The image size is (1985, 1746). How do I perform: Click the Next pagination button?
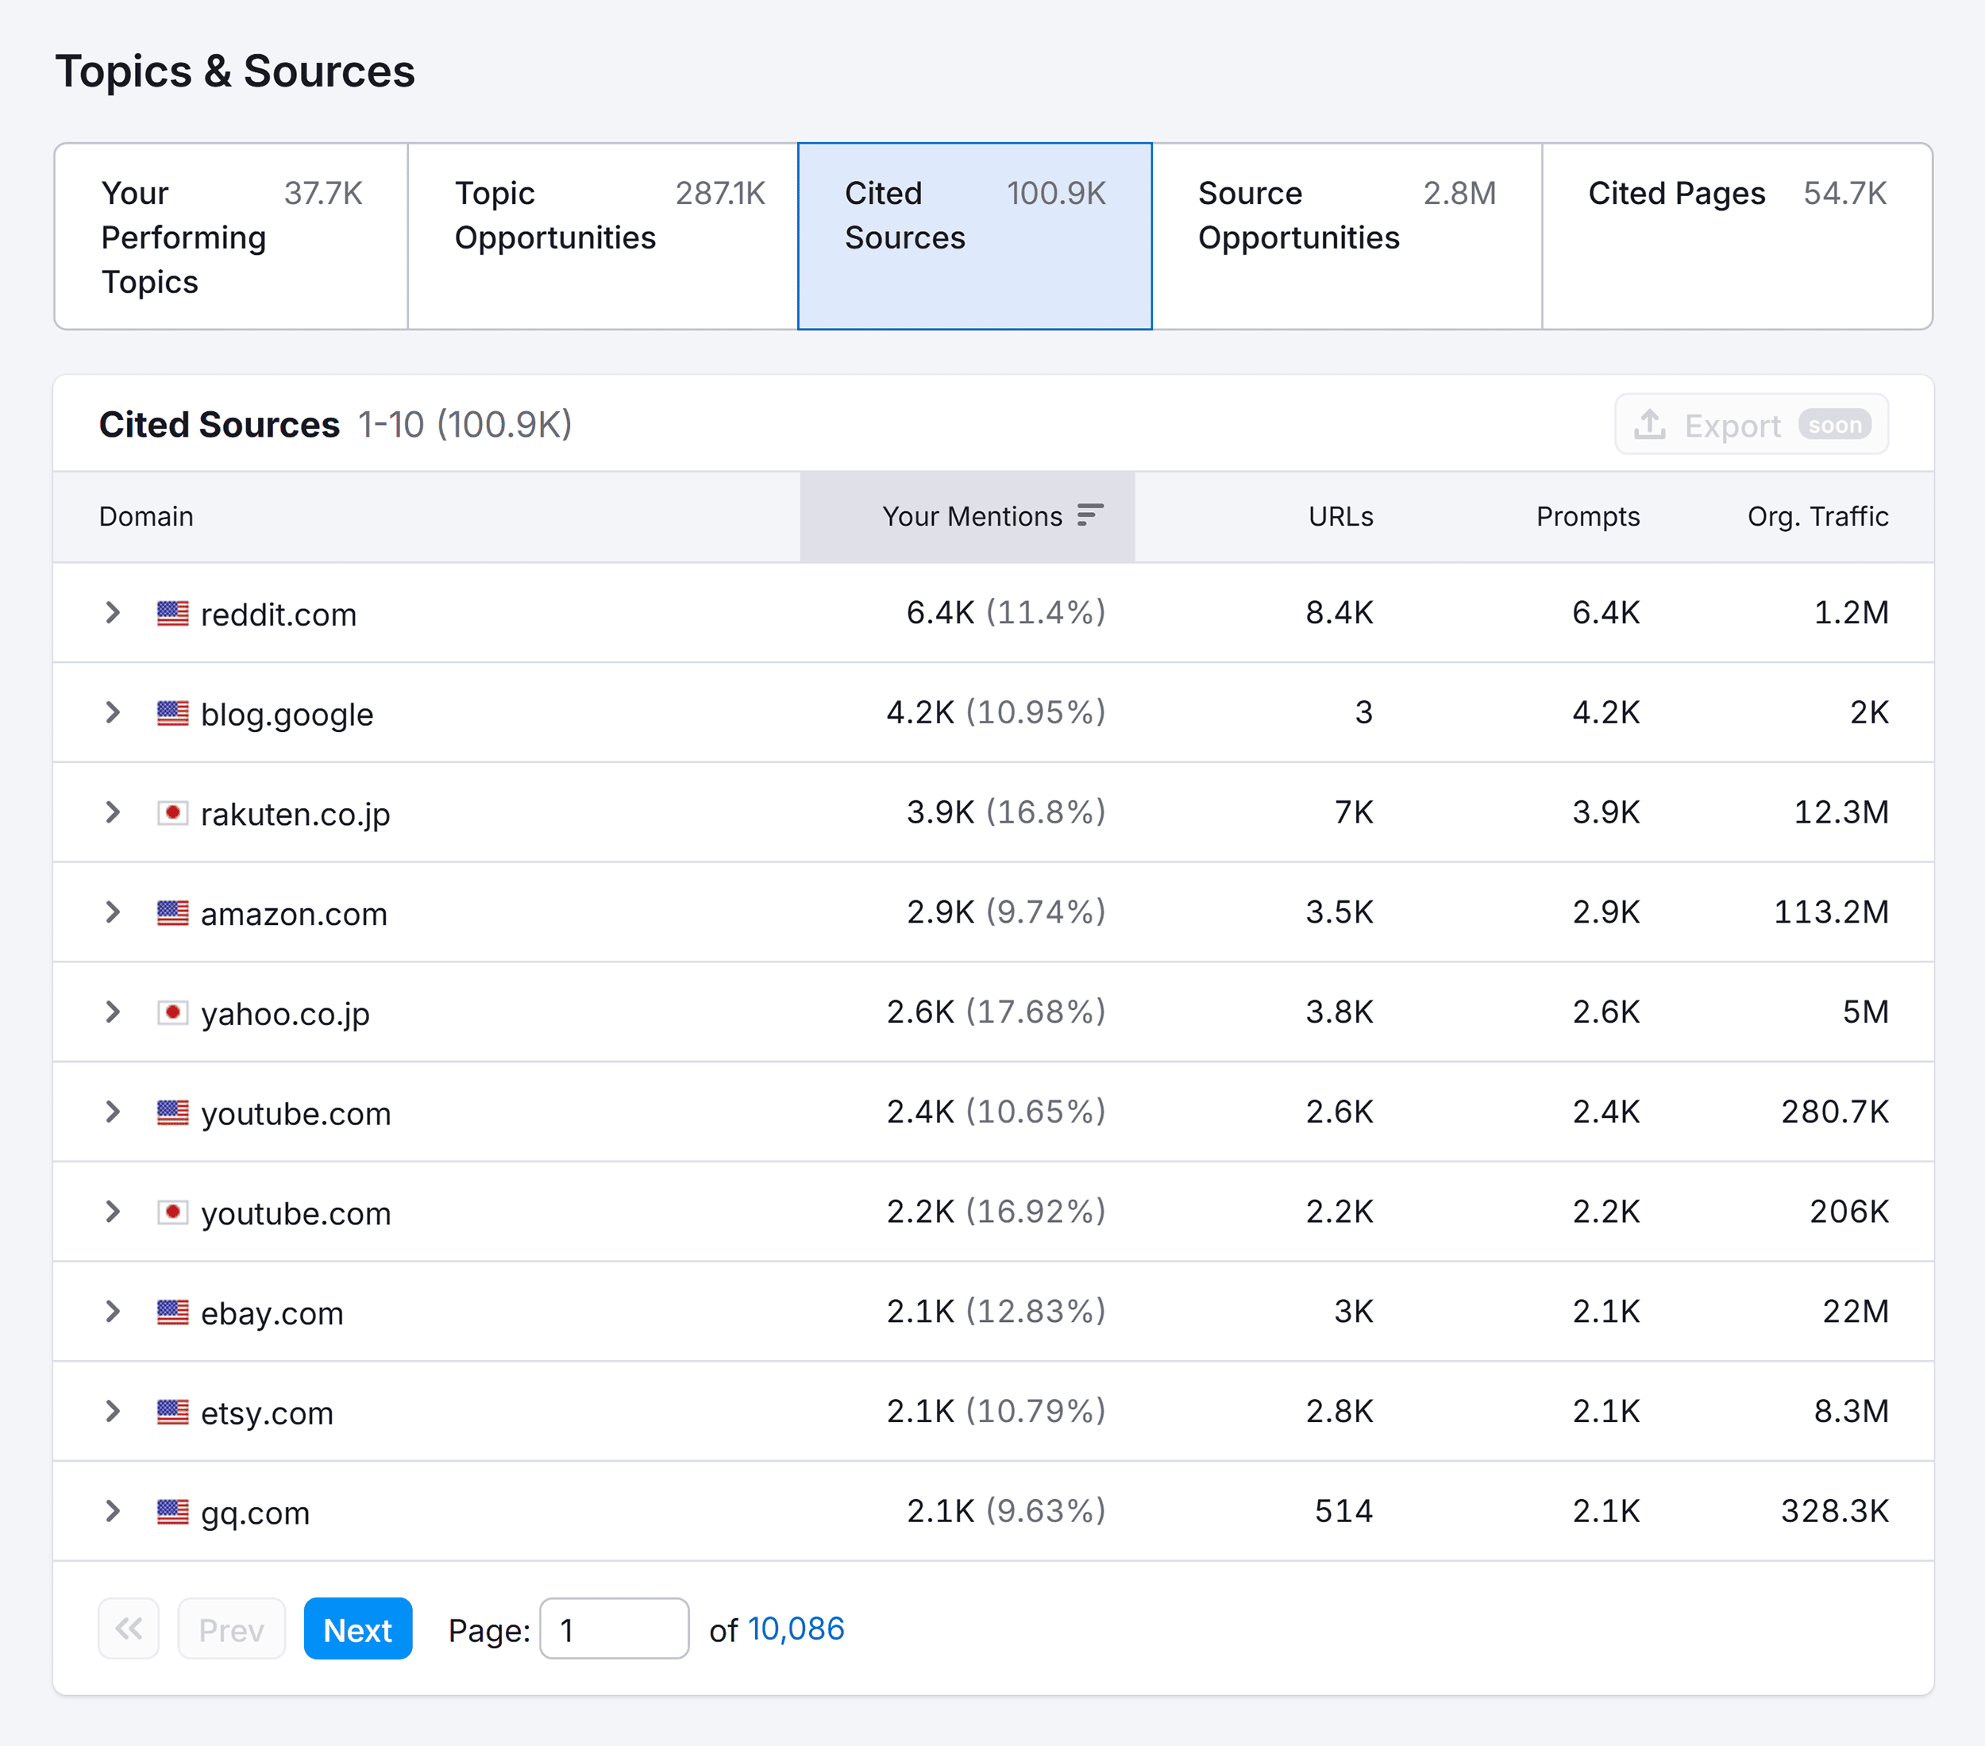click(x=357, y=1628)
